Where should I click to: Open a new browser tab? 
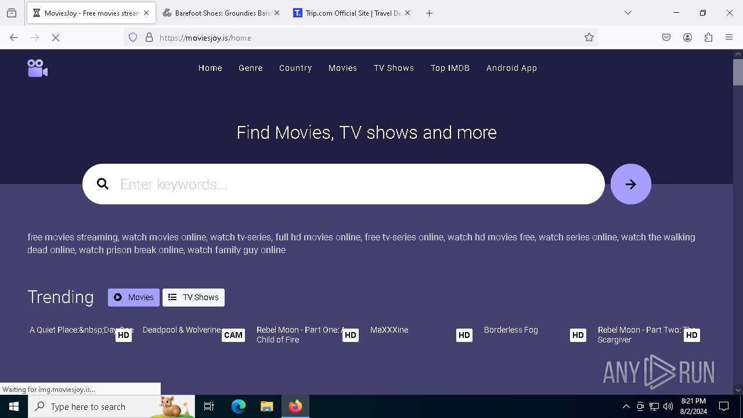coord(429,13)
